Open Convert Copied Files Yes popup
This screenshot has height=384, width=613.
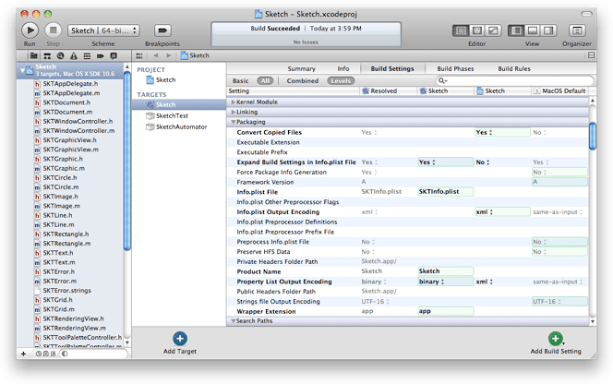502,133
